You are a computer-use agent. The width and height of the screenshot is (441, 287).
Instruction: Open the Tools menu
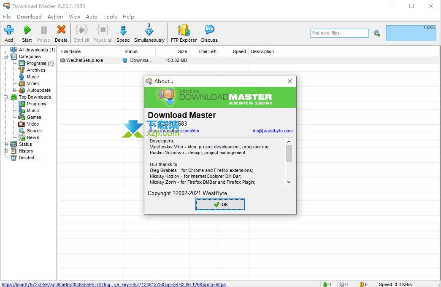tap(110, 16)
